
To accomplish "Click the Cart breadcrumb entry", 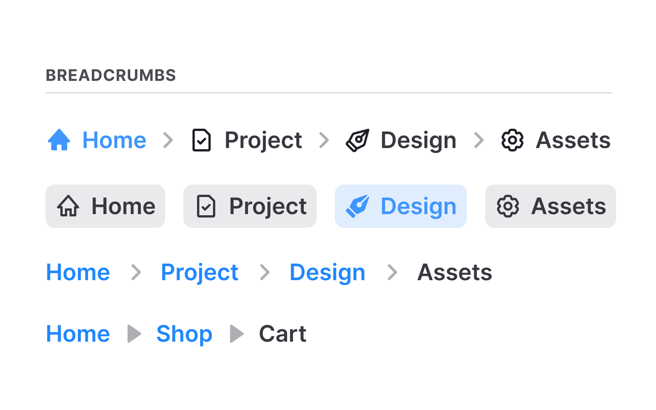I will click(x=282, y=334).
